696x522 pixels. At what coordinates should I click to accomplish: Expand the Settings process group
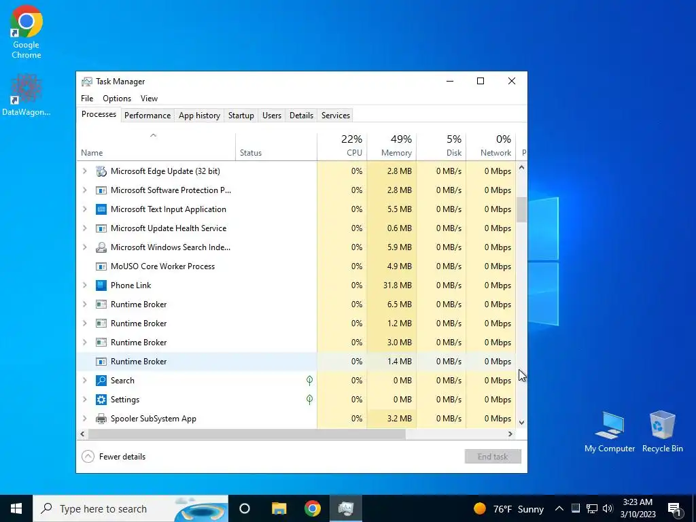pyautogui.click(x=85, y=400)
